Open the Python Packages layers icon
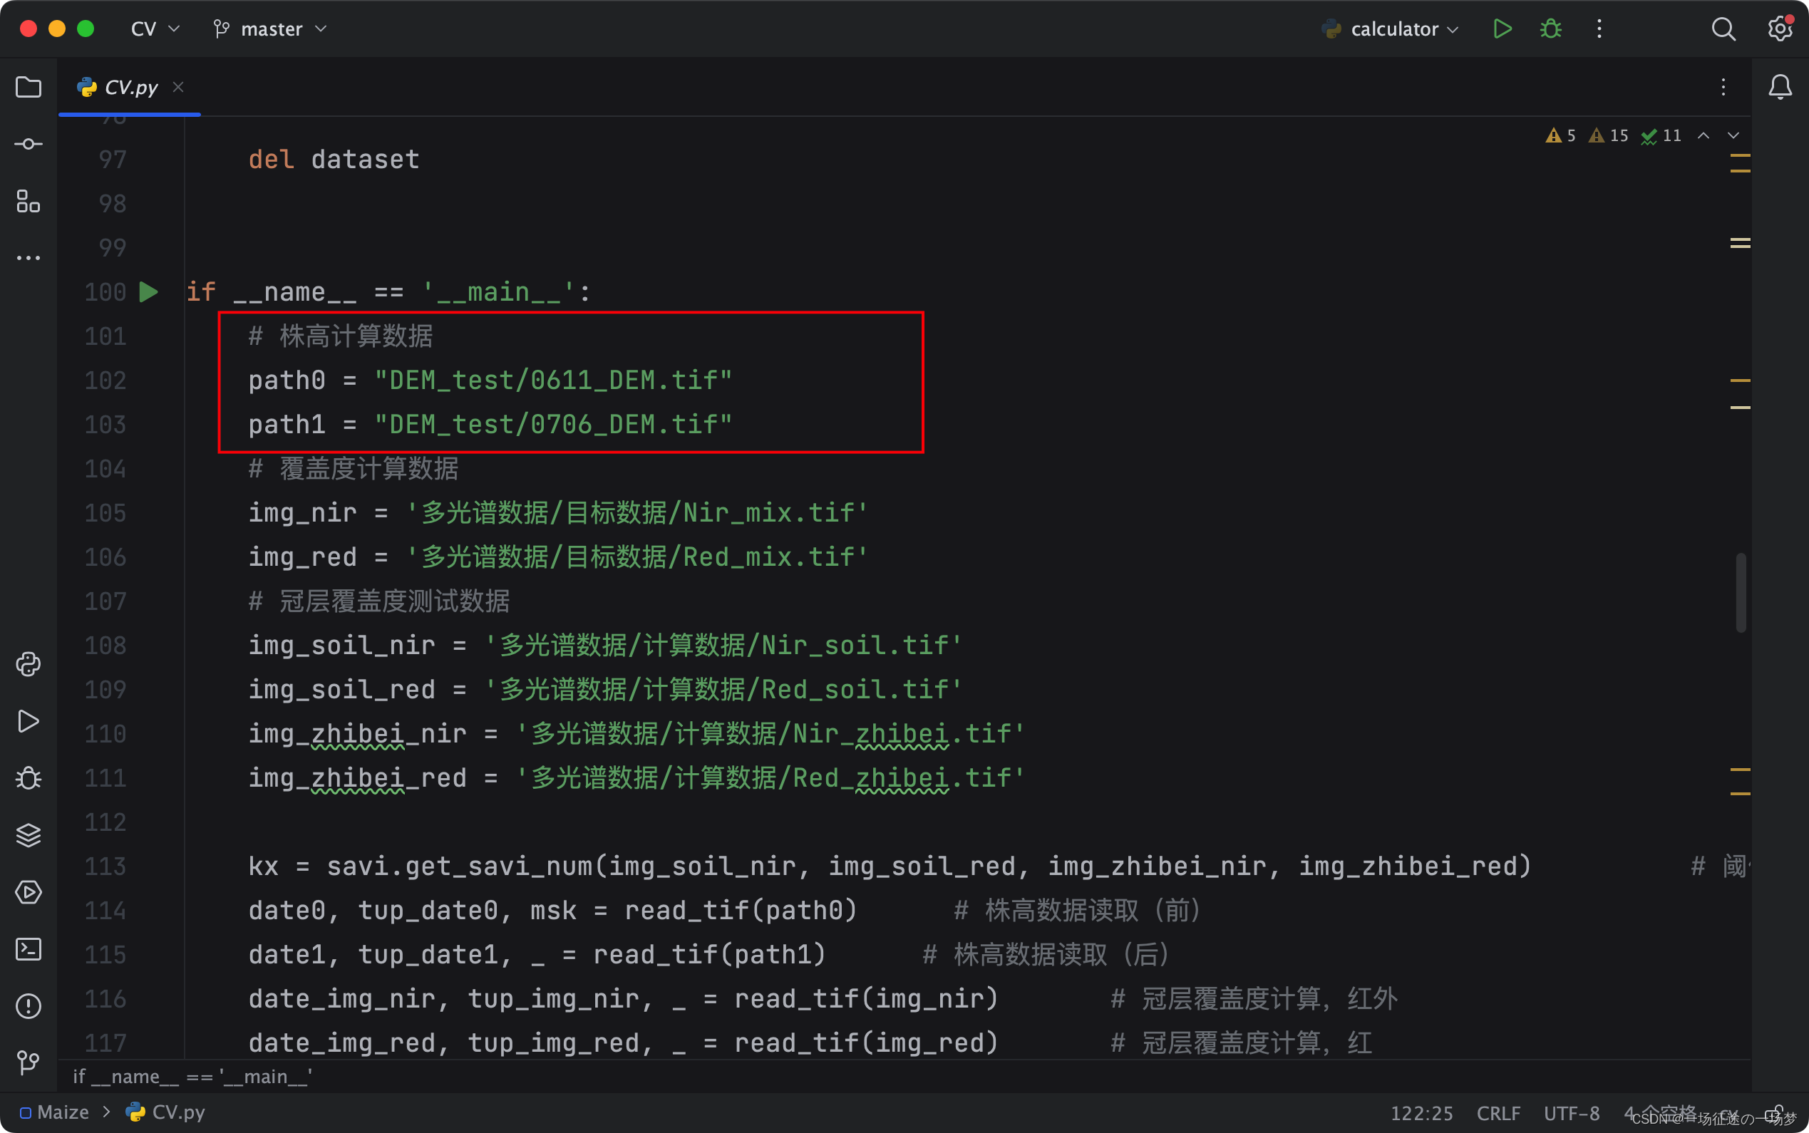 (29, 834)
